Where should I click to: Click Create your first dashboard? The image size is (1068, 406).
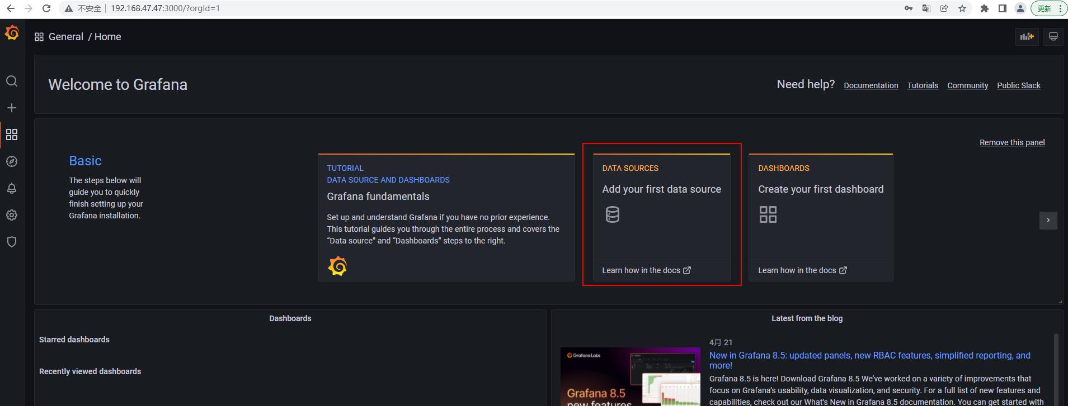821,189
